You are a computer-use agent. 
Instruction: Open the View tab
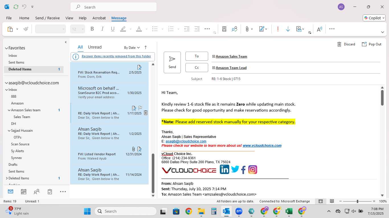(69, 18)
